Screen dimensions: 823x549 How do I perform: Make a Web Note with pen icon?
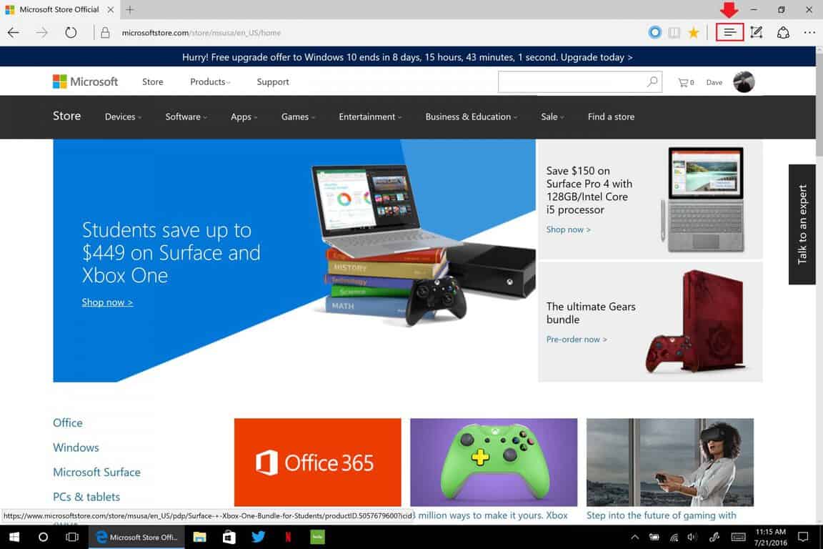757,33
